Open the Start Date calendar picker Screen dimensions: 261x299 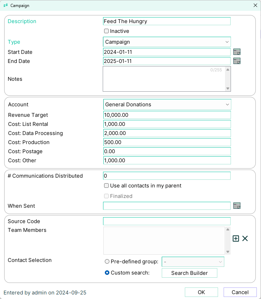pos(237,52)
